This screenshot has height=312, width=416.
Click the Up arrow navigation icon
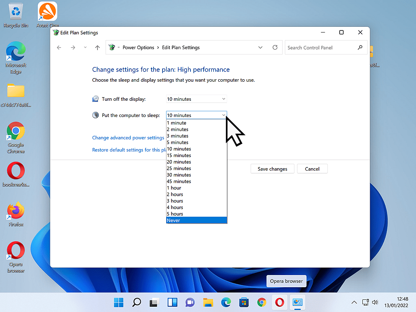point(97,48)
